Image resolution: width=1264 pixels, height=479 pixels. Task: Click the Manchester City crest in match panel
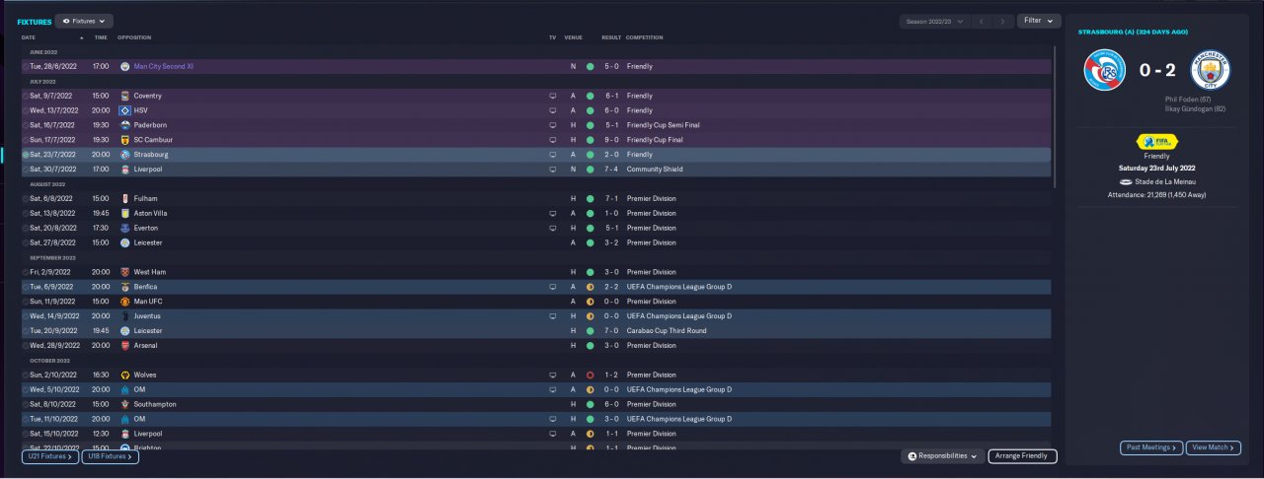click(x=1210, y=71)
